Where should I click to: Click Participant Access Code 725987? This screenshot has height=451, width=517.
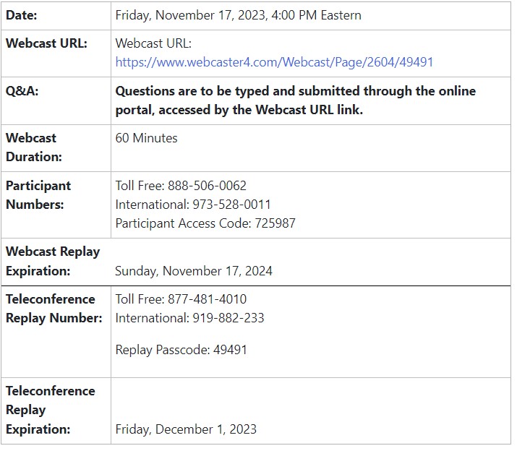(205, 223)
